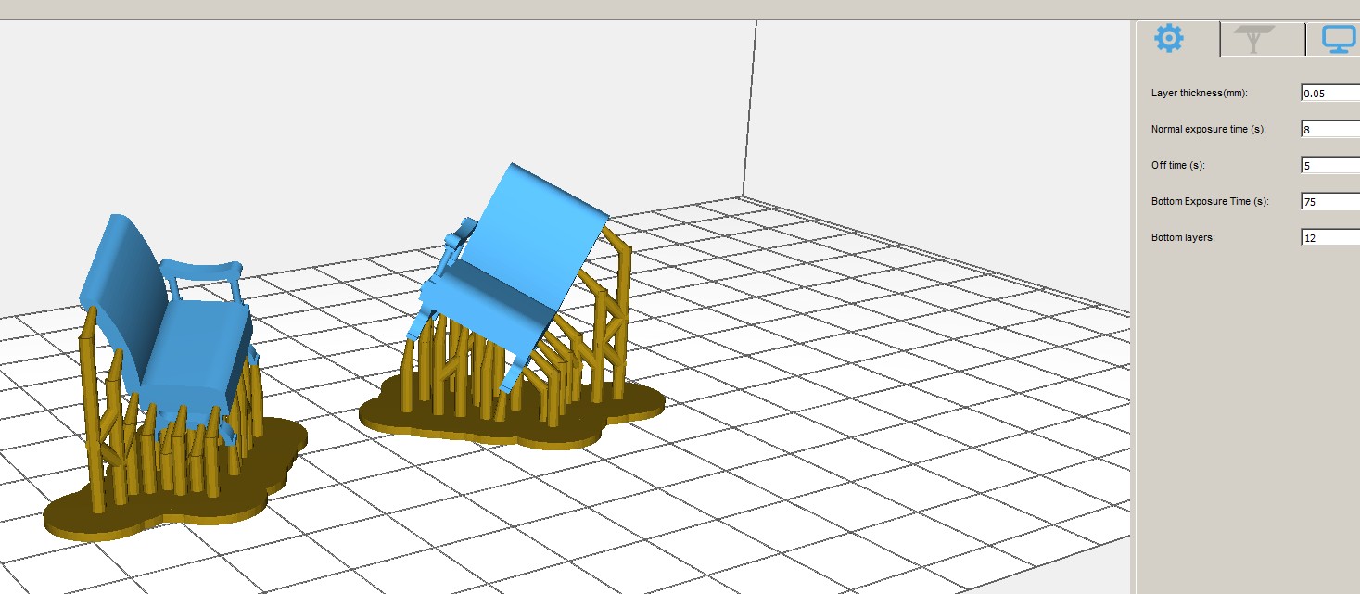Click the Normal exposure time label
1360x594 pixels.
click(x=1208, y=129)
